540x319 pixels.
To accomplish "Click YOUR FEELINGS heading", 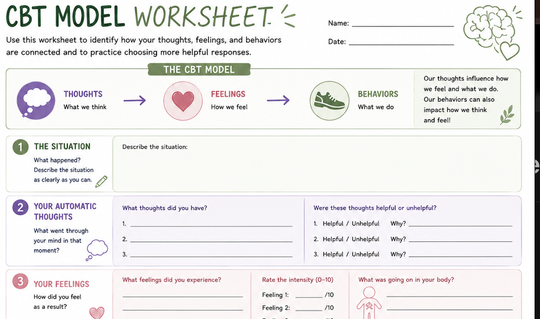I will (x=62, y=284).
